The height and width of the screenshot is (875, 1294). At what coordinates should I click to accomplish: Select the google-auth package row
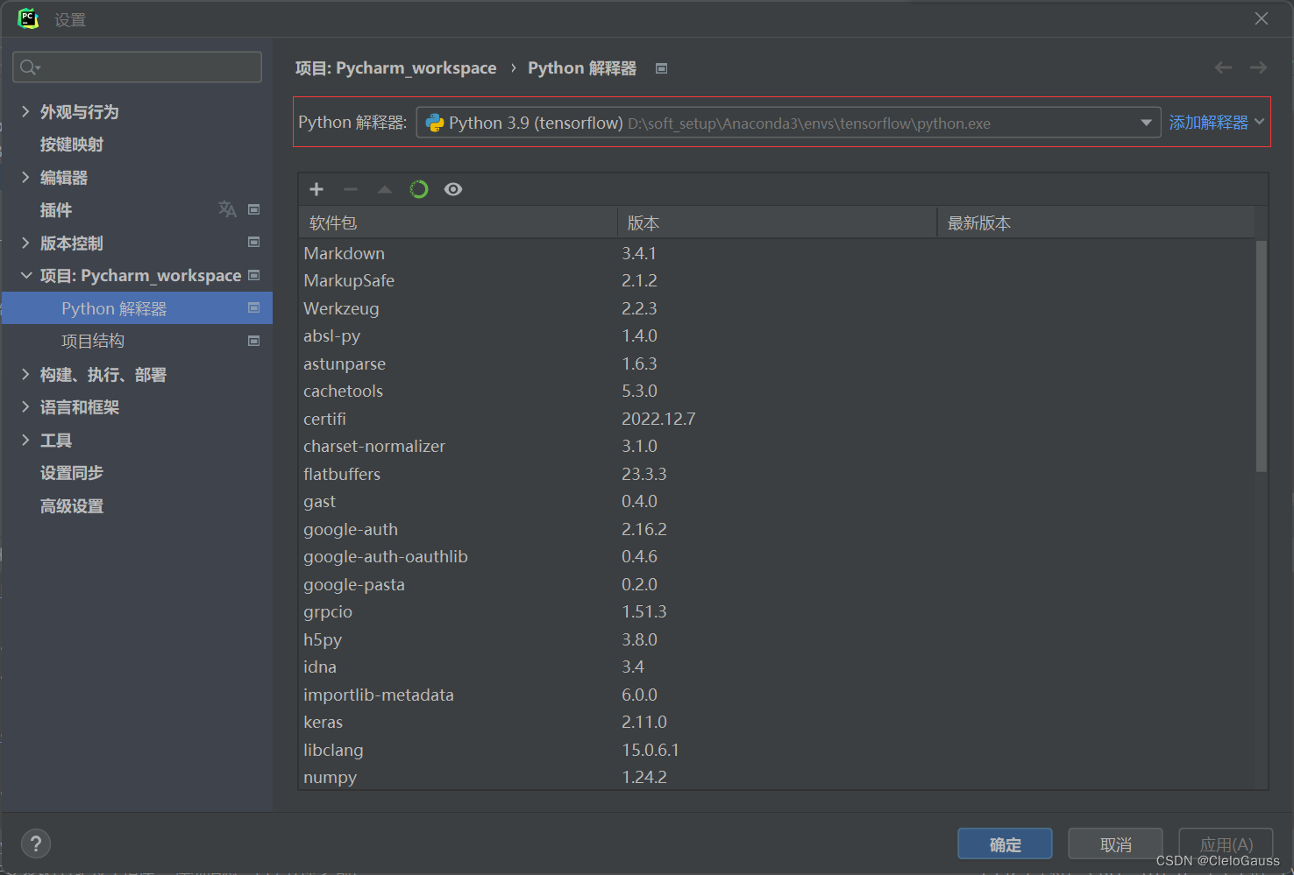coord(777,529)
